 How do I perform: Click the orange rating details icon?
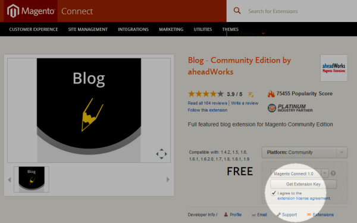[x=250, y=94]
